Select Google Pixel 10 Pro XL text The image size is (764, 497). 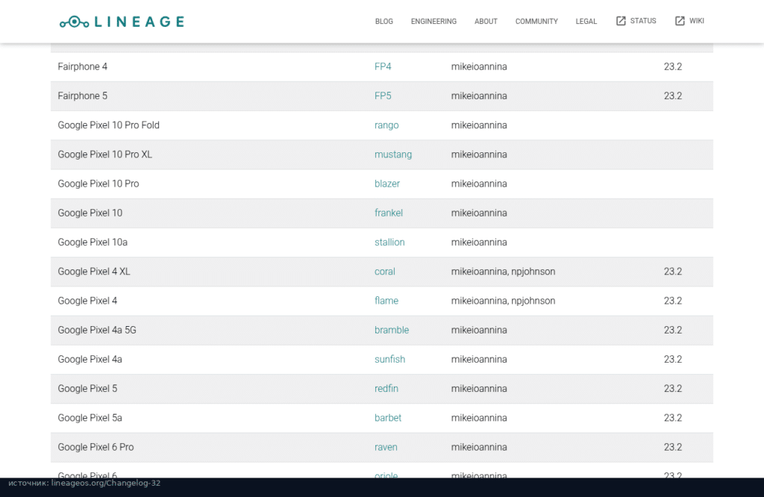(x=104, y=154)
